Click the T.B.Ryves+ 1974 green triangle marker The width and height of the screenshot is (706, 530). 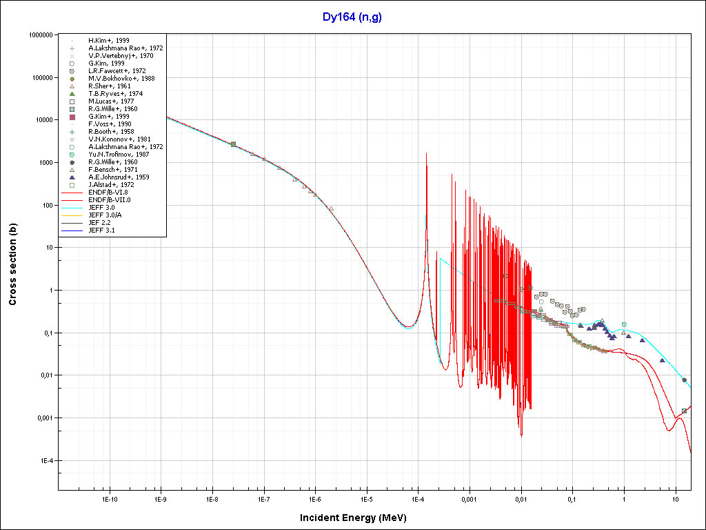click(72, 94)
